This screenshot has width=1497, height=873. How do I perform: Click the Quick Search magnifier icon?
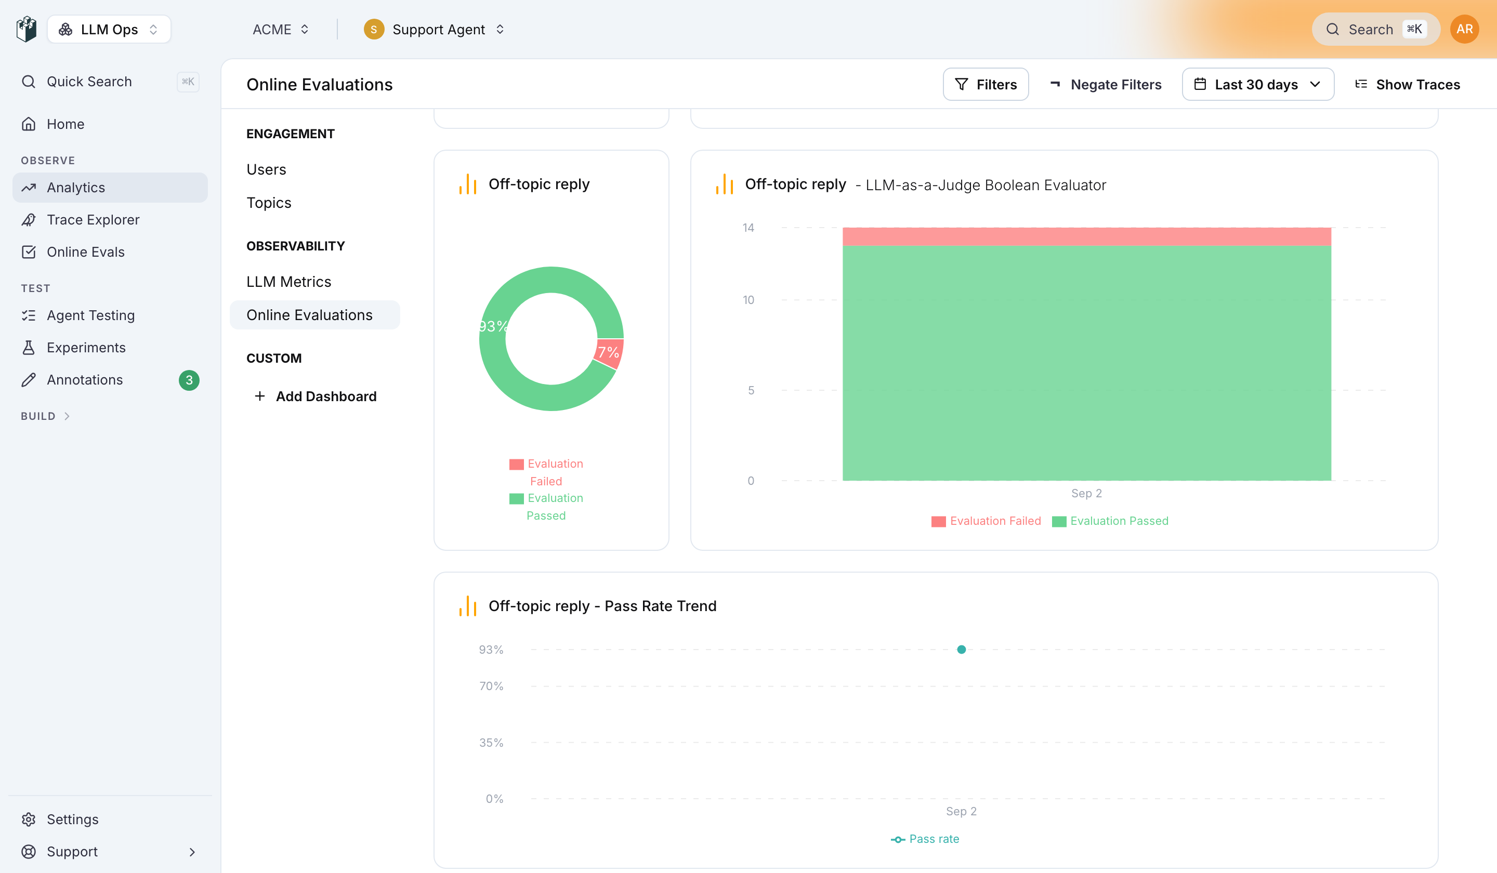pos(29,82)
